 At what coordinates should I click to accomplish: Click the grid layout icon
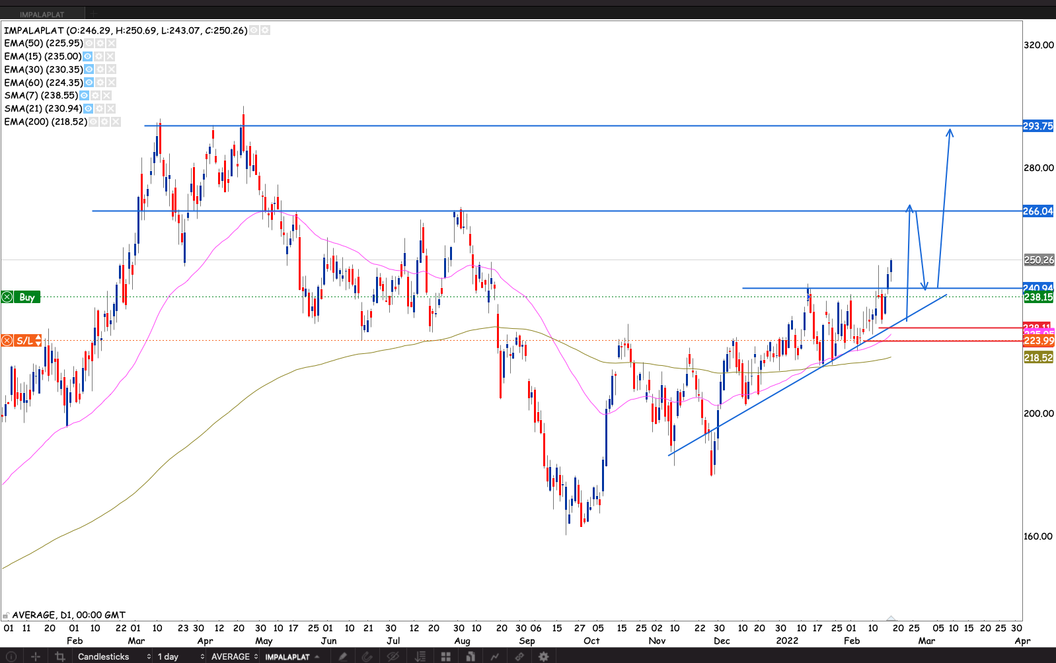click(446, 656)
